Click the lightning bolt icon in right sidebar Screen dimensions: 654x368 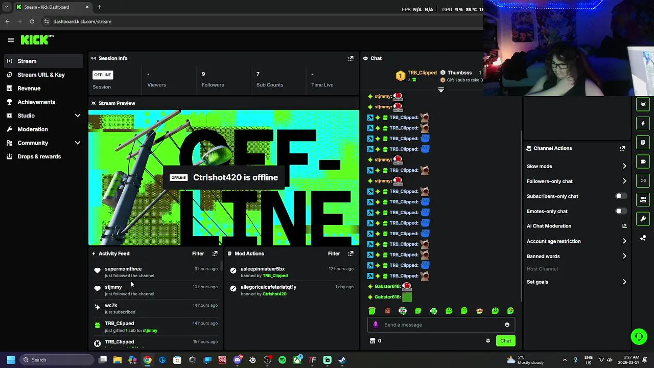pos(643,123)
